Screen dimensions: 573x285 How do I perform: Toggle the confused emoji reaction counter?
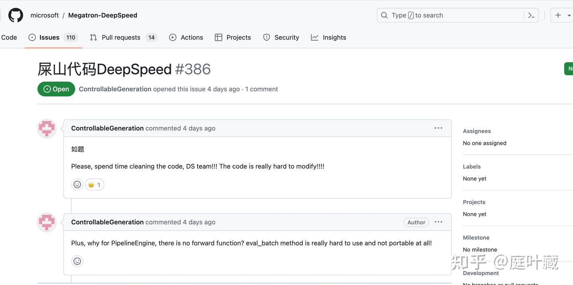pos(95,185)
